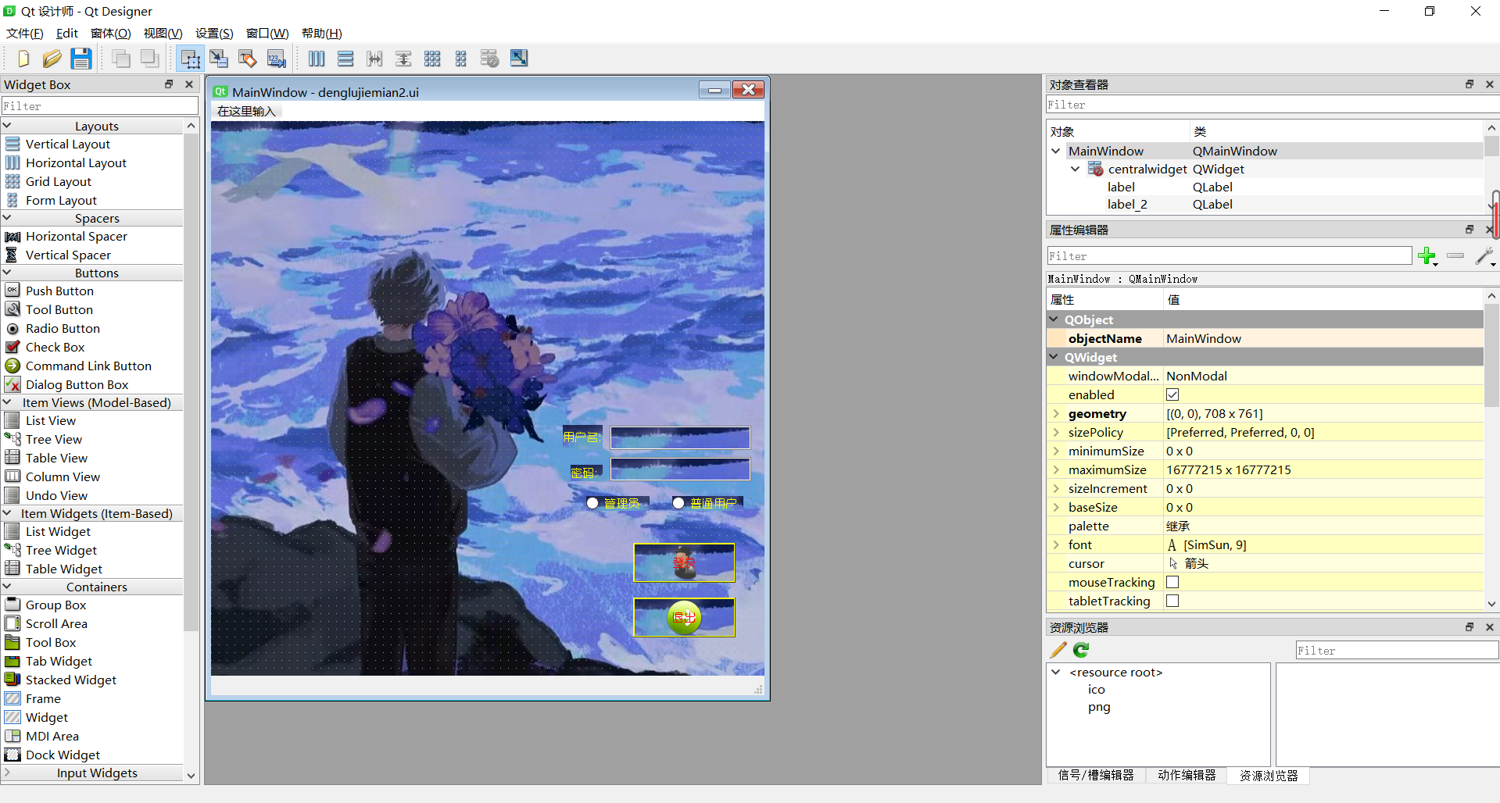Click the pencil Edit Resources icon
Viewport: 1500px width, 803px height.
point(1058,650)
